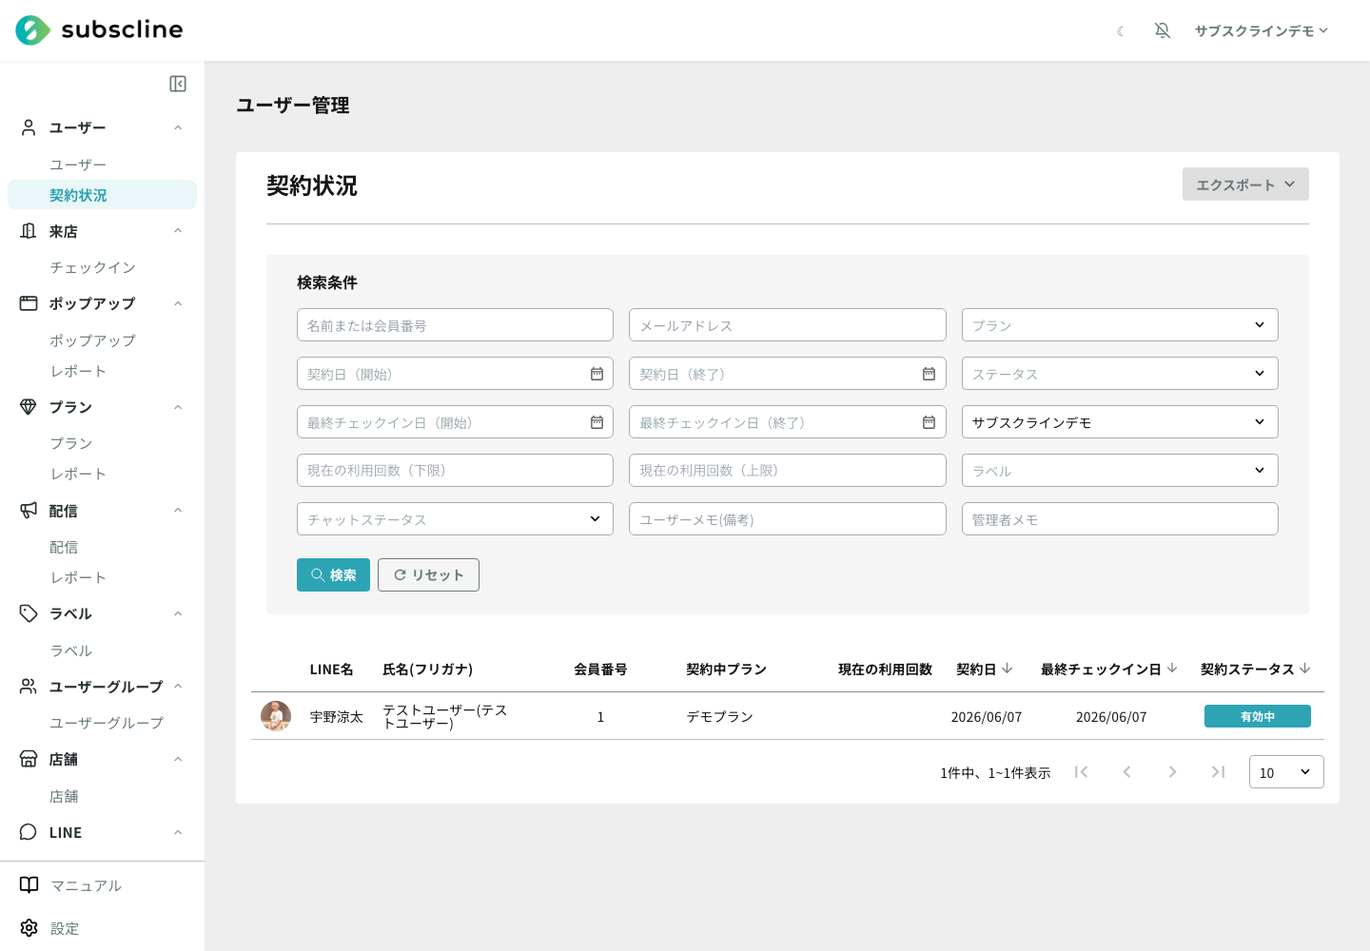Click the ユーザーグループ people icon
Viewport: 1370px width, 951px height.
point(29,687)
